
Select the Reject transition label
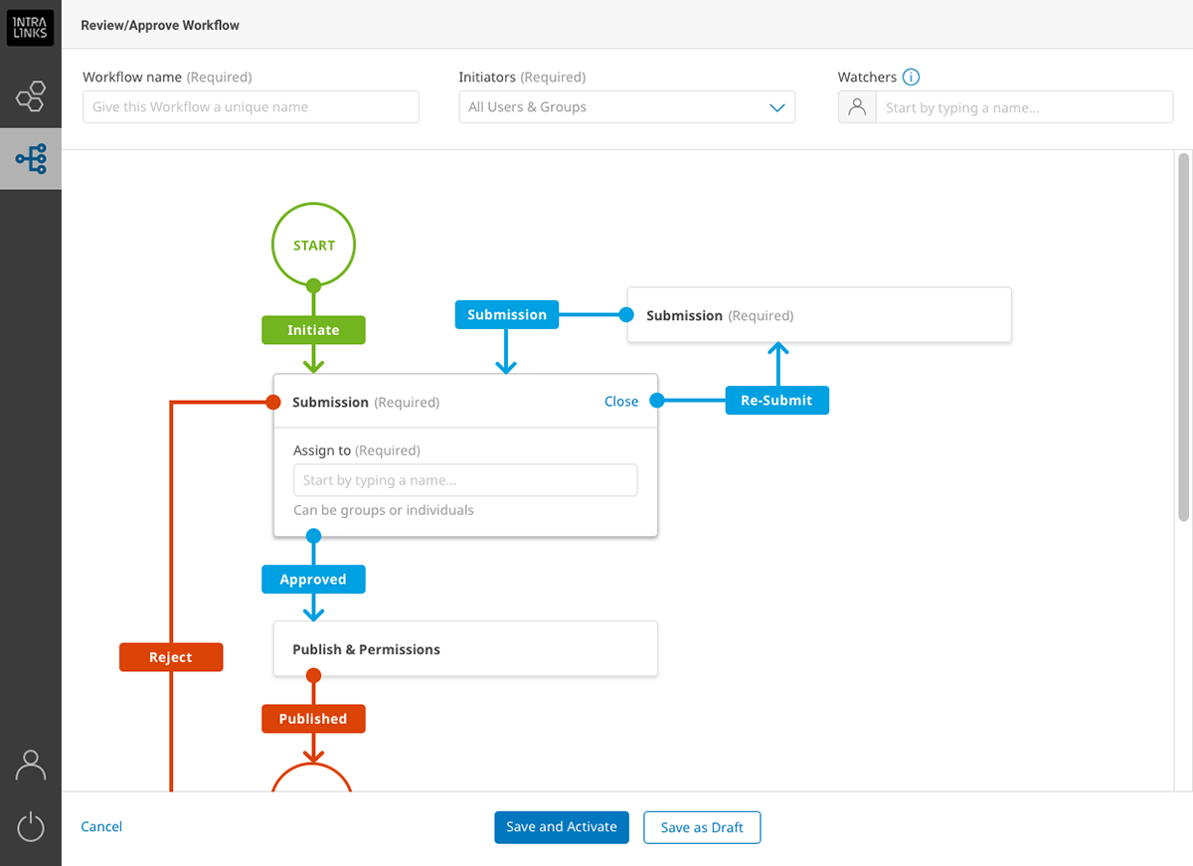tap(170, 656)
